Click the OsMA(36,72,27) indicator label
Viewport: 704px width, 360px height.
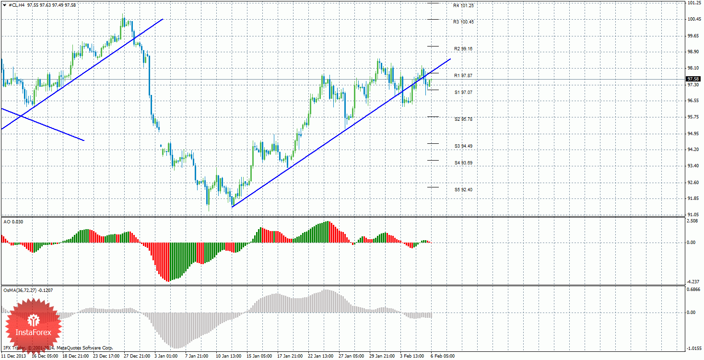click(x=28, y=290)
